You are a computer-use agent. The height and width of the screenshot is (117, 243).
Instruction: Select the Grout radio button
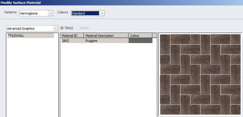click(x=78, y=28)
